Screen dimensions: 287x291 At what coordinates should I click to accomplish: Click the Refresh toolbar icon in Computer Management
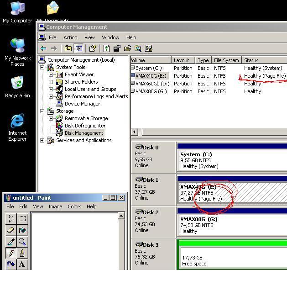tap(106, 48)
